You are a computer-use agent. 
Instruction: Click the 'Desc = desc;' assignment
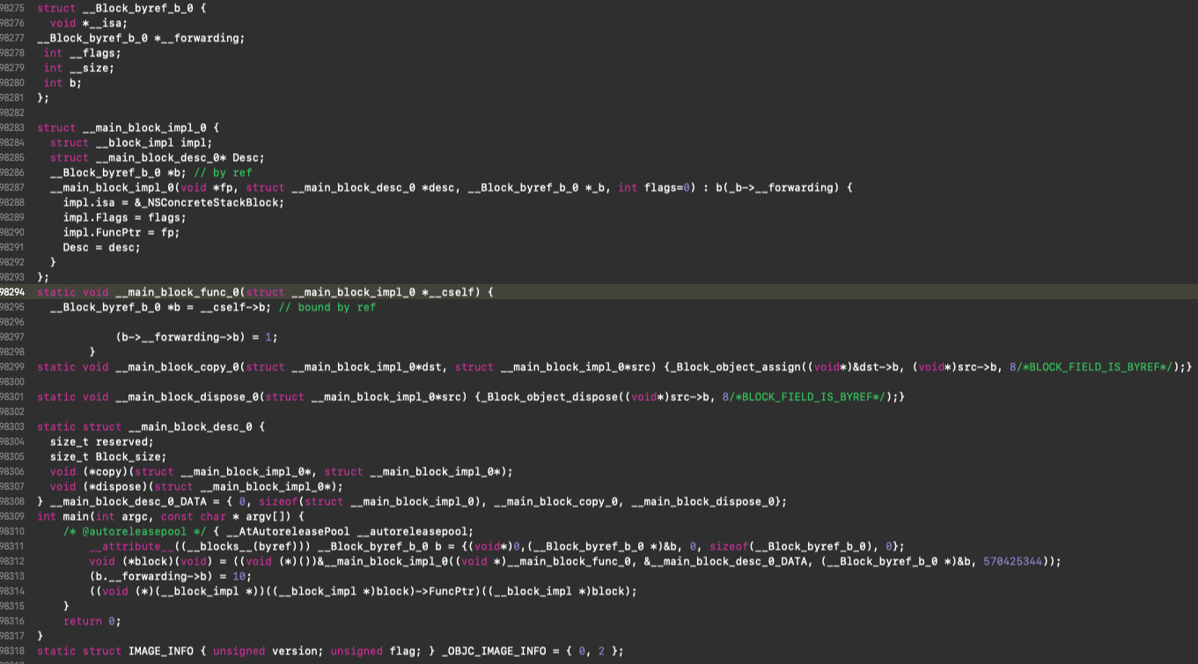(x=102, y=247)
